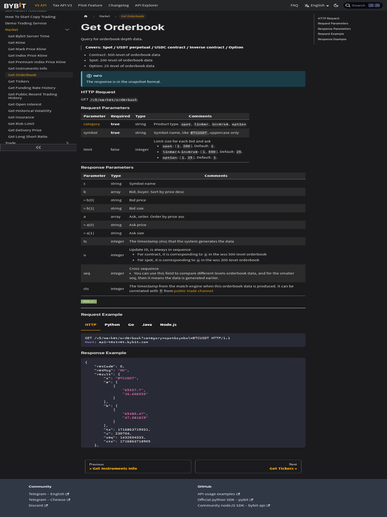The height and width of the screenshot is (517, 387).
Task: Open the public trade channel link
Action: (192, 291)
